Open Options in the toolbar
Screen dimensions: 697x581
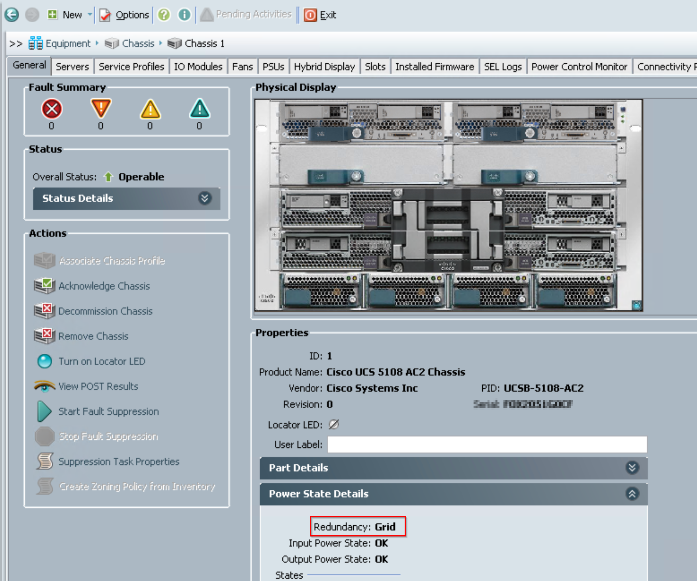click(x=124, y=15)
